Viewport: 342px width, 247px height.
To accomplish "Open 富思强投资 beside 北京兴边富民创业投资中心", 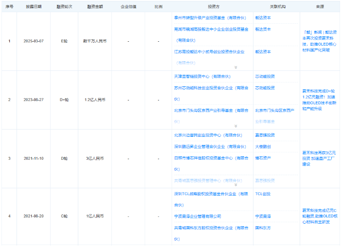I will (265, 135).
